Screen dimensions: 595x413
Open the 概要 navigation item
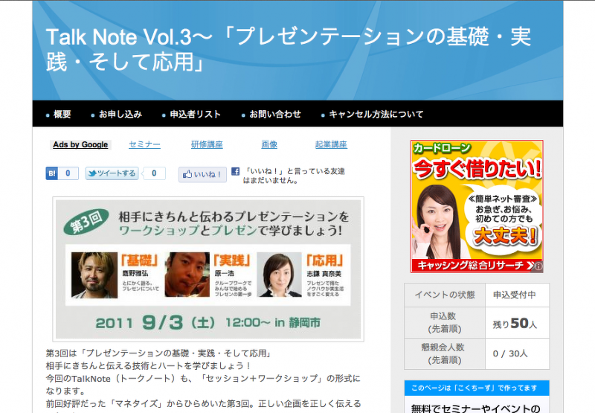click(x=62, y=115)
